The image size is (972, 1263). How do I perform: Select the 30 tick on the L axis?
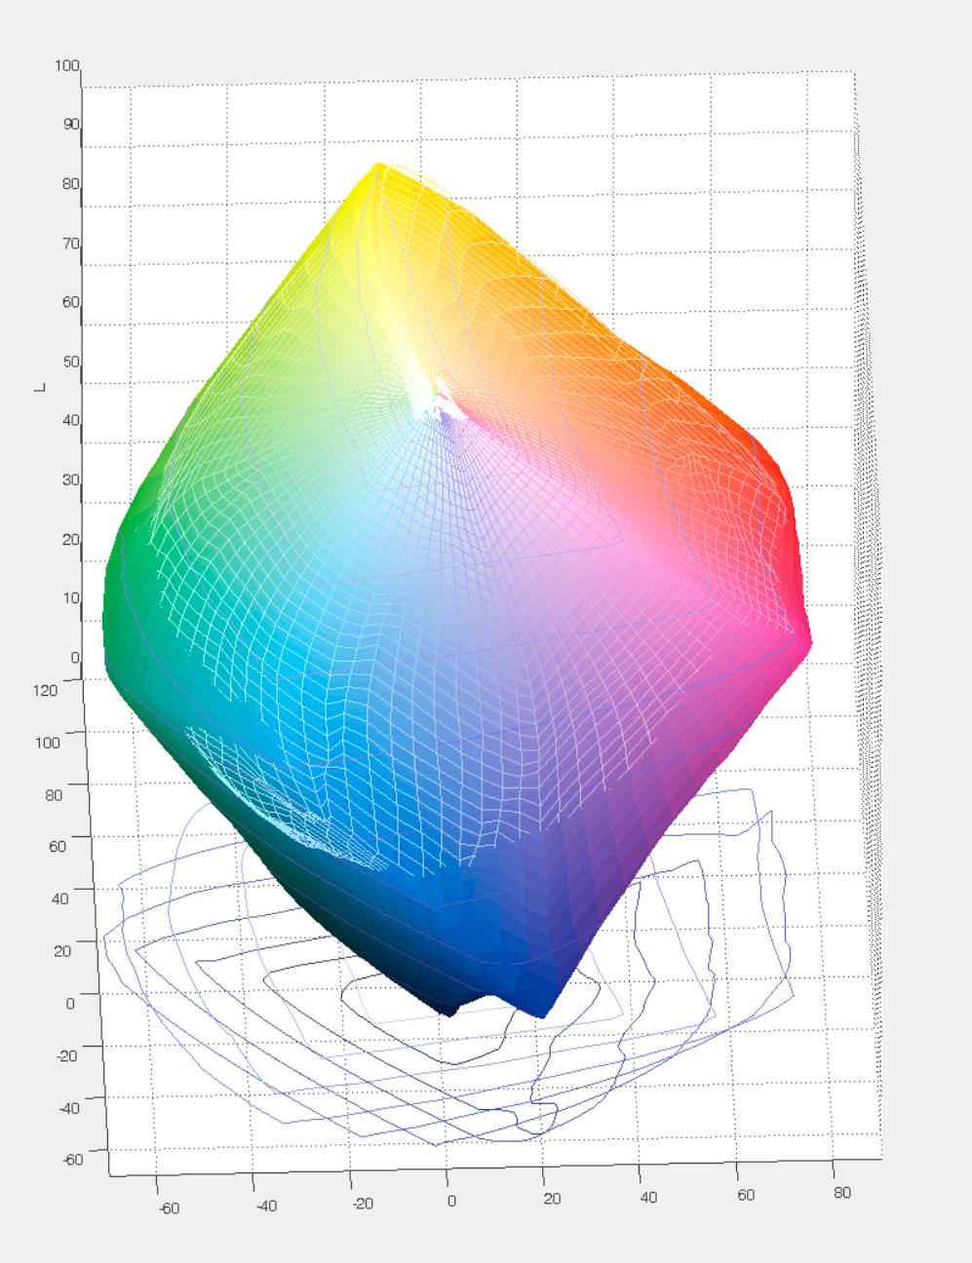tap(69, 480)
